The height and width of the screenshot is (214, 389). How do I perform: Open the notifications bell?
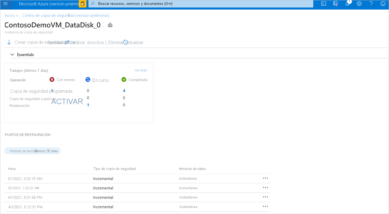click(x=347, y=4)
